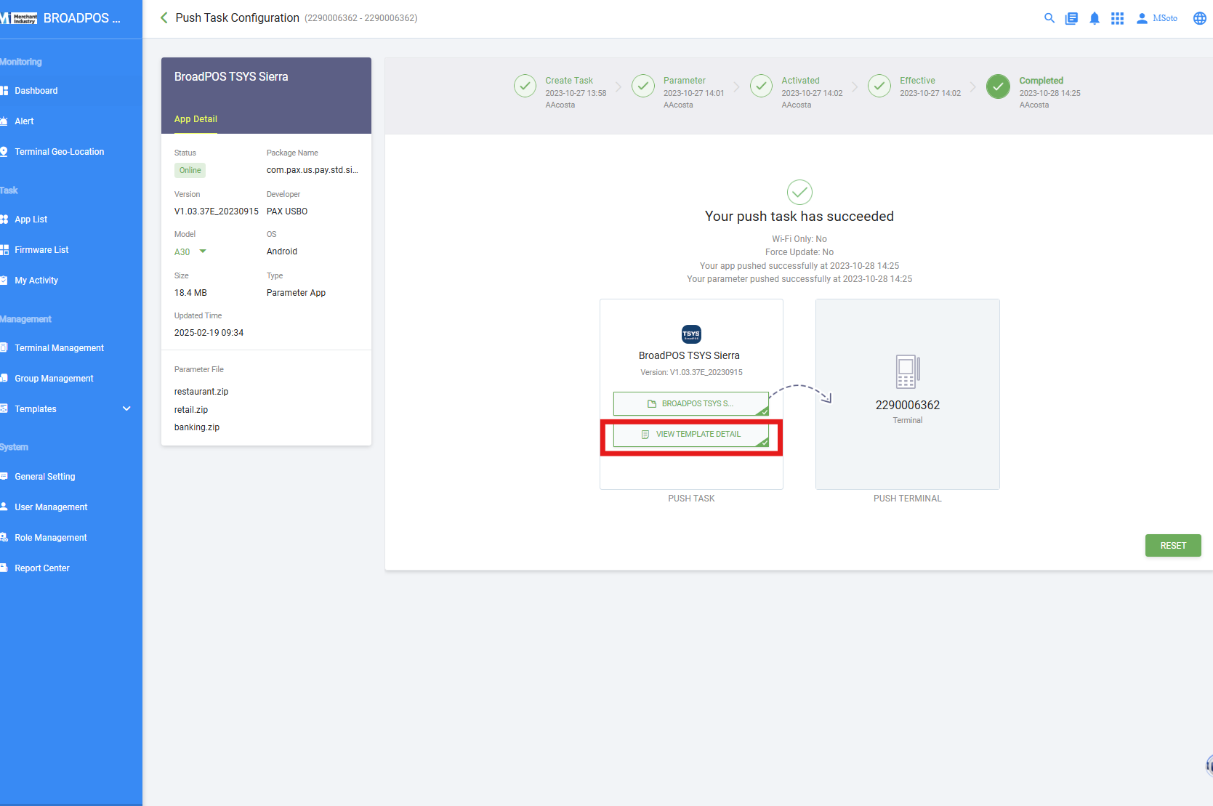This screenshot has height=806, width=1213.
Task: Click terminal number 2290006362 in push terminal card
Action: coord(908,405)
